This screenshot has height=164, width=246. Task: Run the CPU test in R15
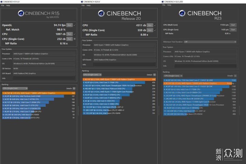(x=69, y=34)
